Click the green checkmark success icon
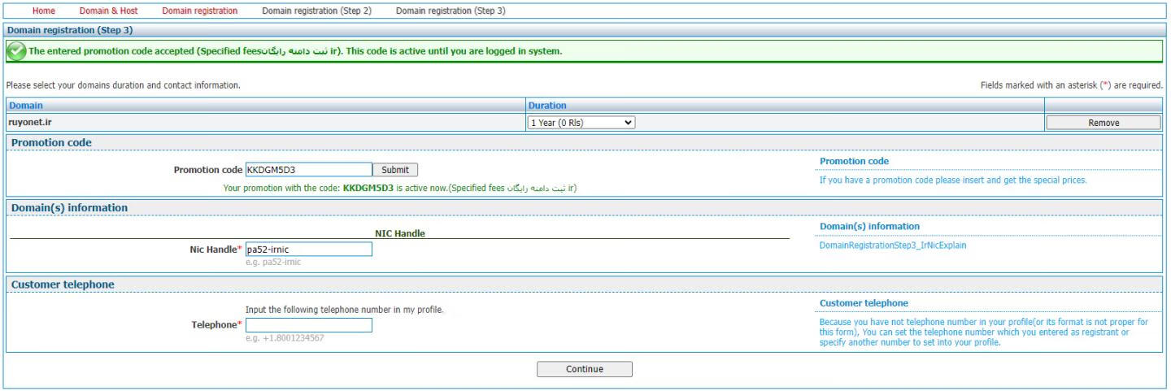Image resolution: width=1171 pixels, height=391 pixels. 15,51
